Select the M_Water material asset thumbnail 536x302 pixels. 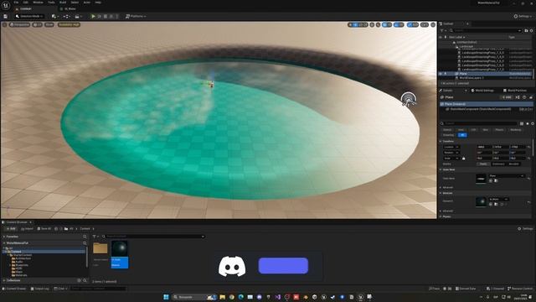click(120, 254)
